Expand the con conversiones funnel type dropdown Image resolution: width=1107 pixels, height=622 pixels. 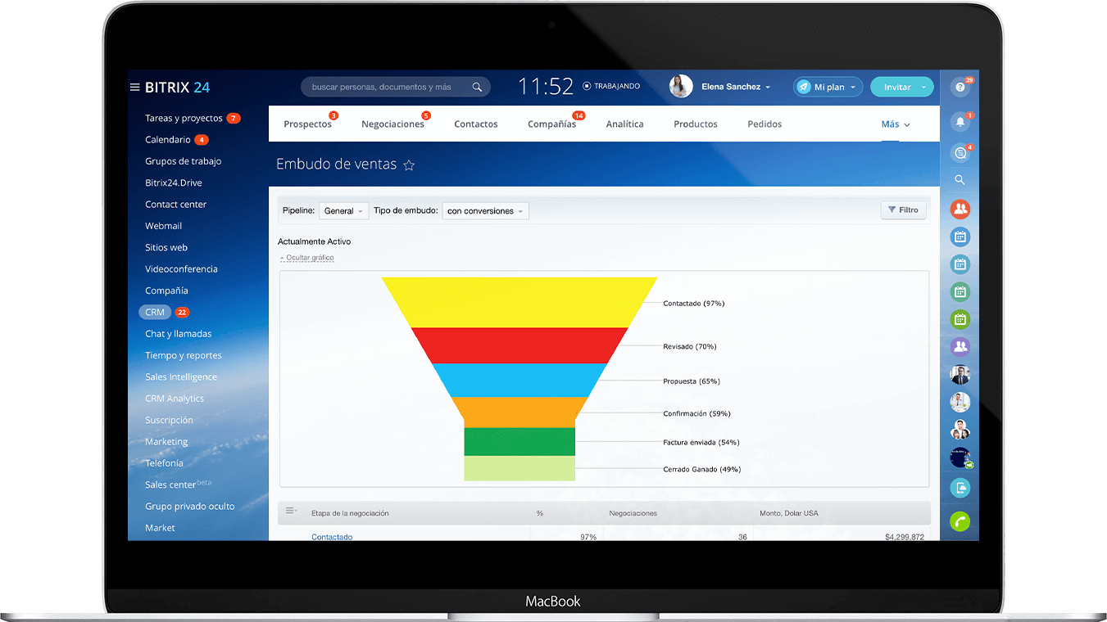pos(485,211)
